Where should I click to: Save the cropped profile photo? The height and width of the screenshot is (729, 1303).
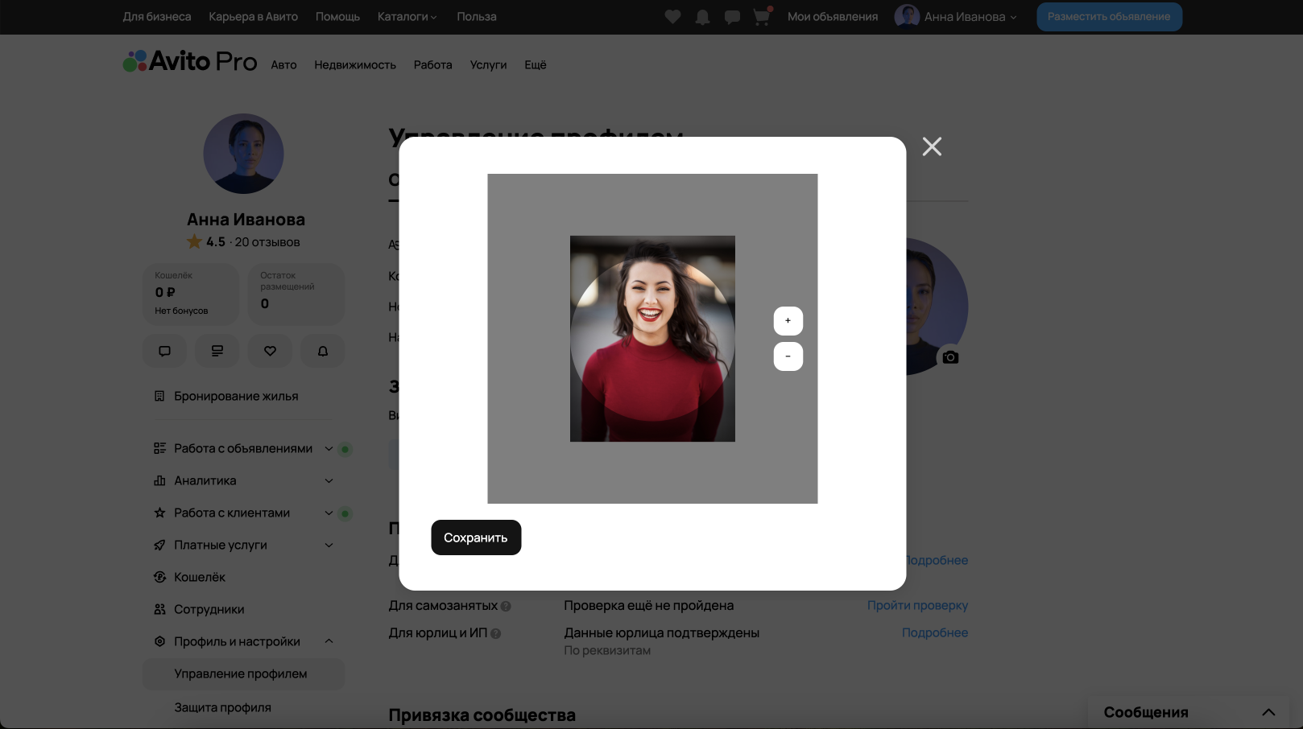[x=476, y=537]
